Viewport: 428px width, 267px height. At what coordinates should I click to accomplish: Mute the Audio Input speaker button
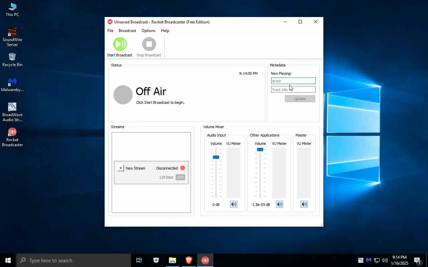click(234, 204)
